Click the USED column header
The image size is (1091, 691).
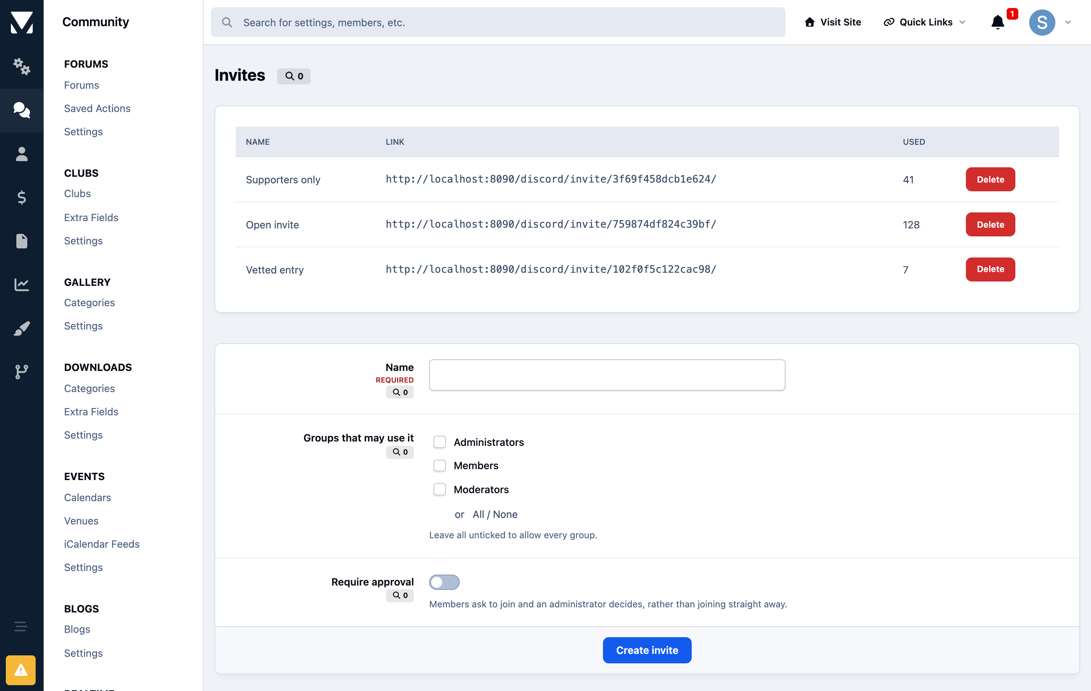[x=914, y=142]
